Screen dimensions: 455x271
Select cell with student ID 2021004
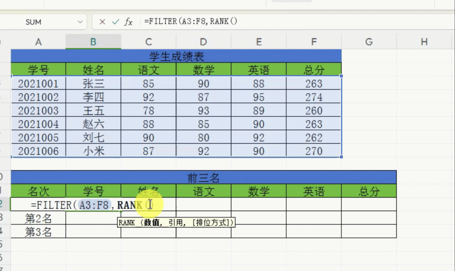(x=38, y=124)
